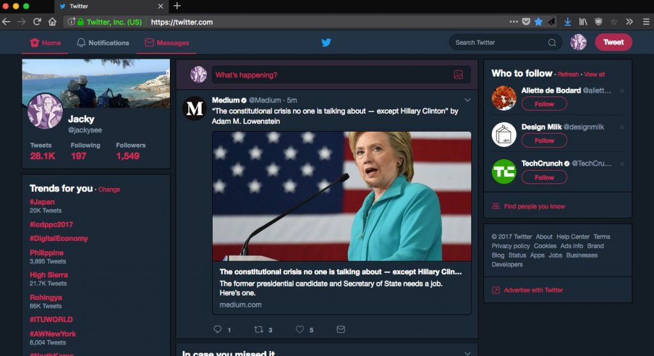Open the #DigitalEconomy trend
The width and height of the screenshot is (654, 356).
pyautogui.click(x=59, y=239)
